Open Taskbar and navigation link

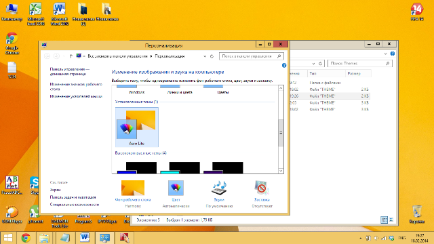point(73,197)
